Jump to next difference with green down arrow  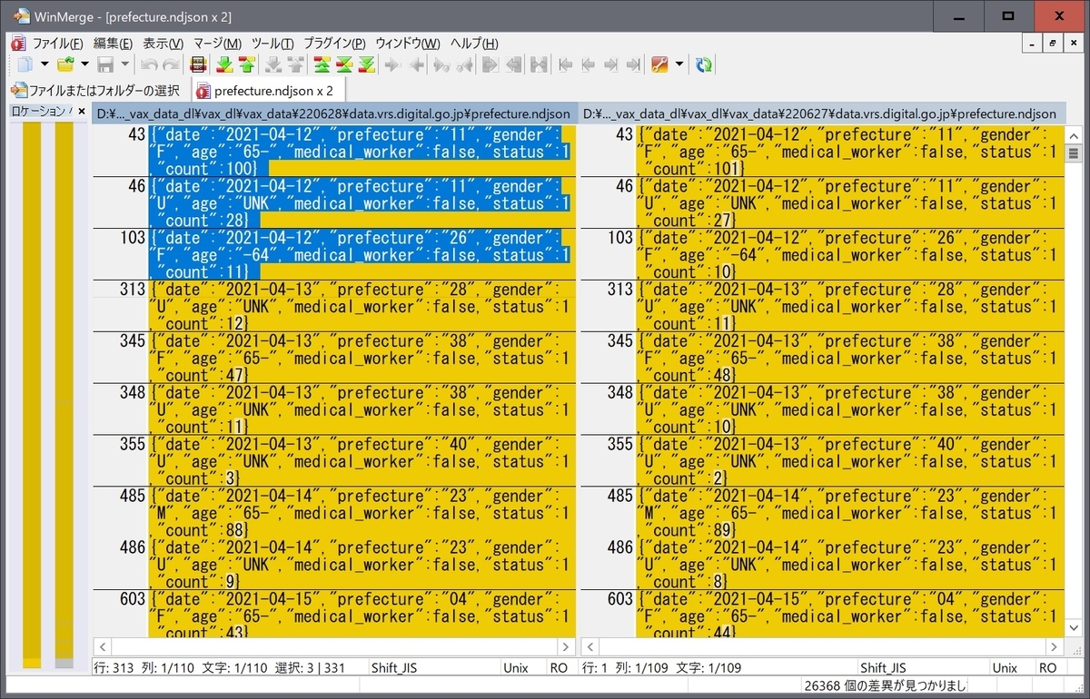point(224,64)
